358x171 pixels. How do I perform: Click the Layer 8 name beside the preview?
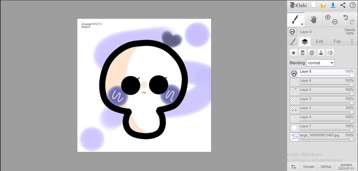click(306, 32)
